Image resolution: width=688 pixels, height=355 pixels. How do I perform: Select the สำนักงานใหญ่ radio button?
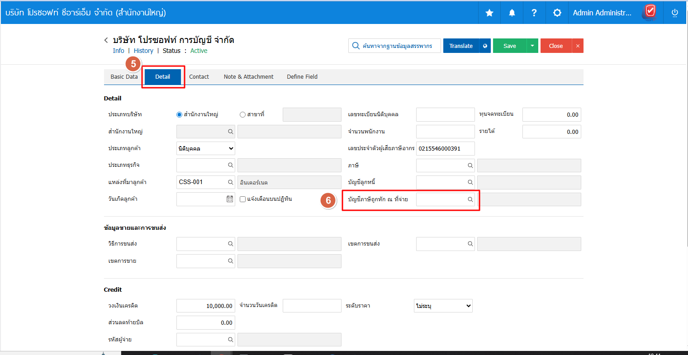point(179,115)
